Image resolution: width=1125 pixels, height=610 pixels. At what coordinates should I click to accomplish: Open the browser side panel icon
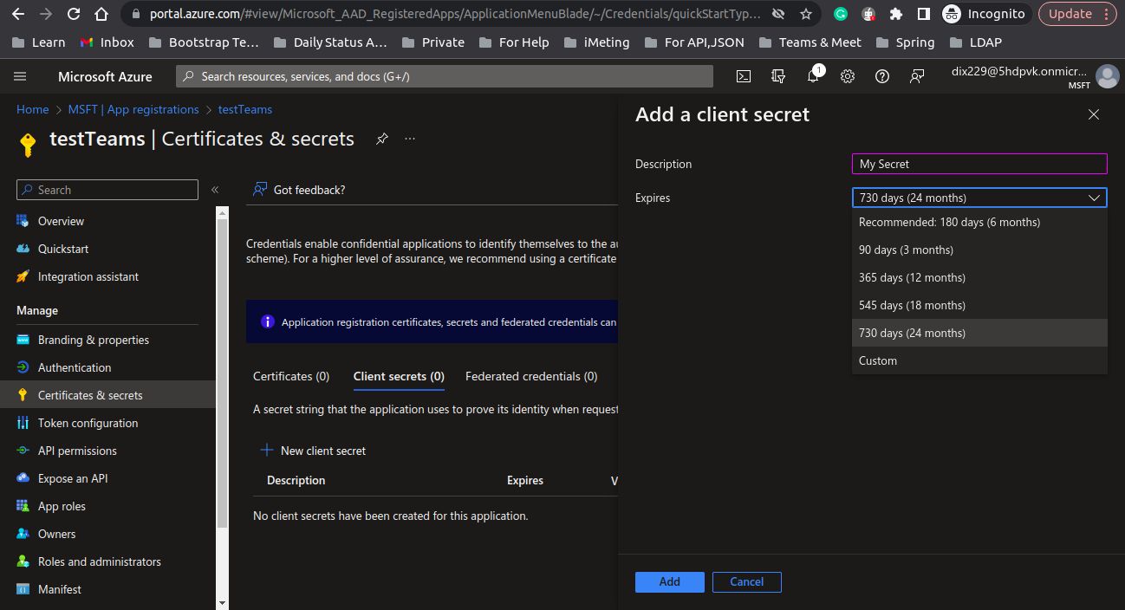click(x=924, y=14)
